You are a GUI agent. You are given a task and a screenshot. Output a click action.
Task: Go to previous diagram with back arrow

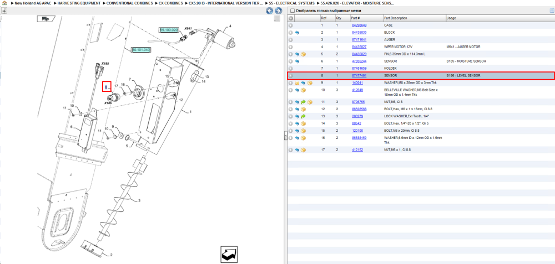point(270,11)
